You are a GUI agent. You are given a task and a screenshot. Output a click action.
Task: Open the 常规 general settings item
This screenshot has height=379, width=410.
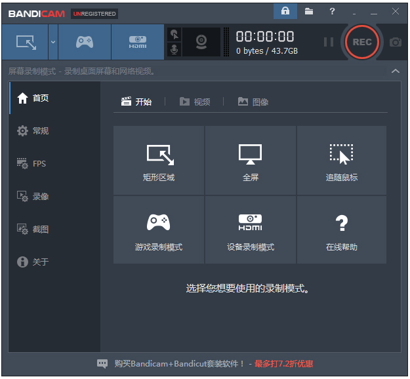[54, 130]
